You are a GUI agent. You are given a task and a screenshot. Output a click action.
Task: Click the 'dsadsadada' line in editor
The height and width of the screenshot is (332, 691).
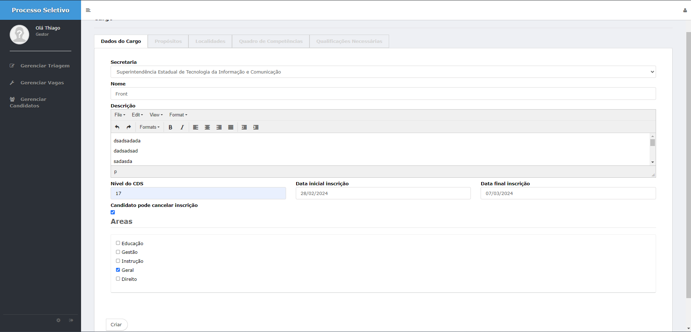click(127, 141)
